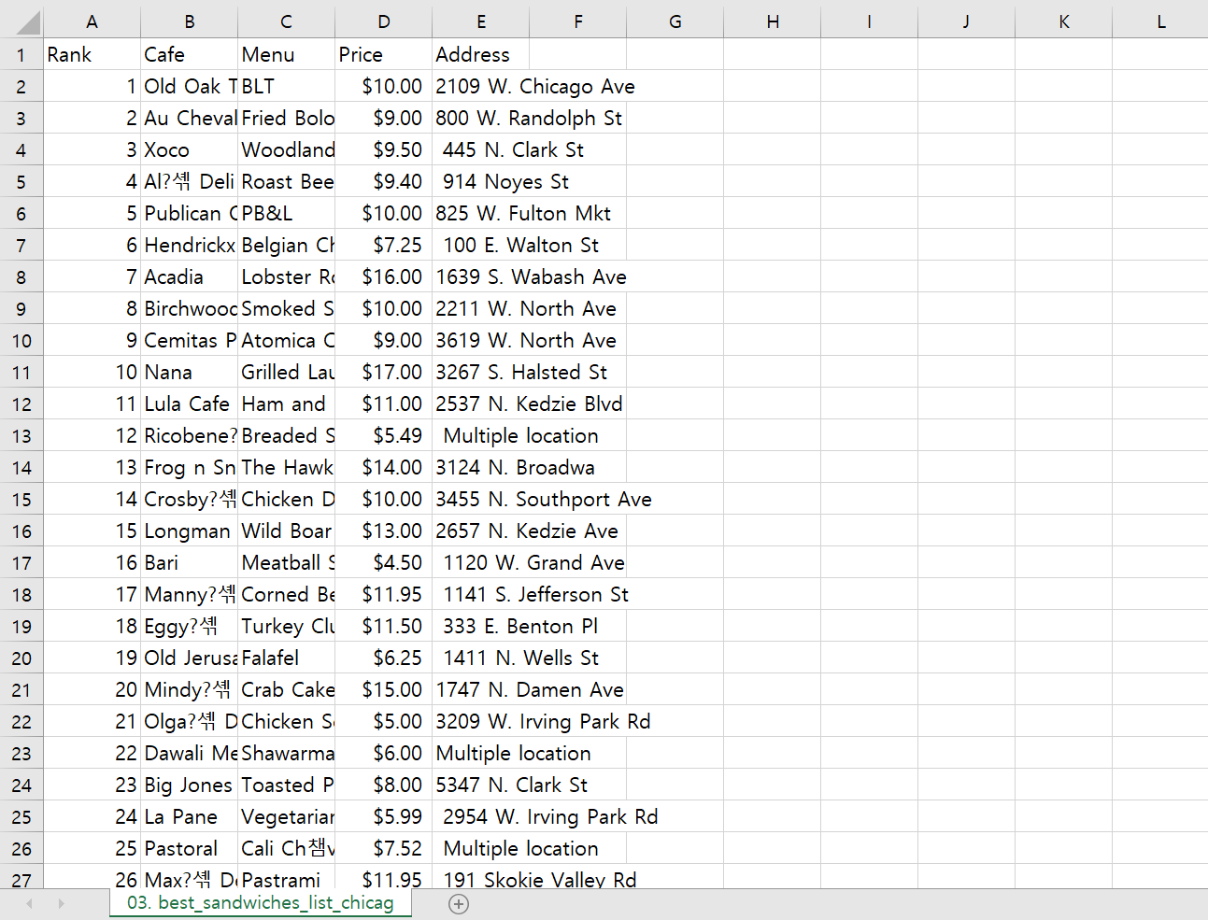Select the Lula Cafe cell
The height and width of the screenshot is (920, 1208).
click(189, 403)
